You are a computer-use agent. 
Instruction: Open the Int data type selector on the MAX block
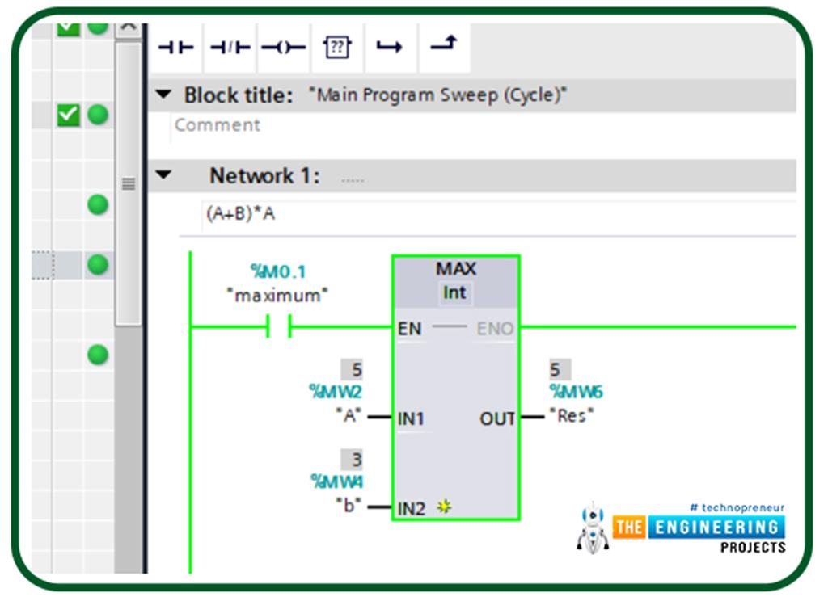tap(454, 293)
